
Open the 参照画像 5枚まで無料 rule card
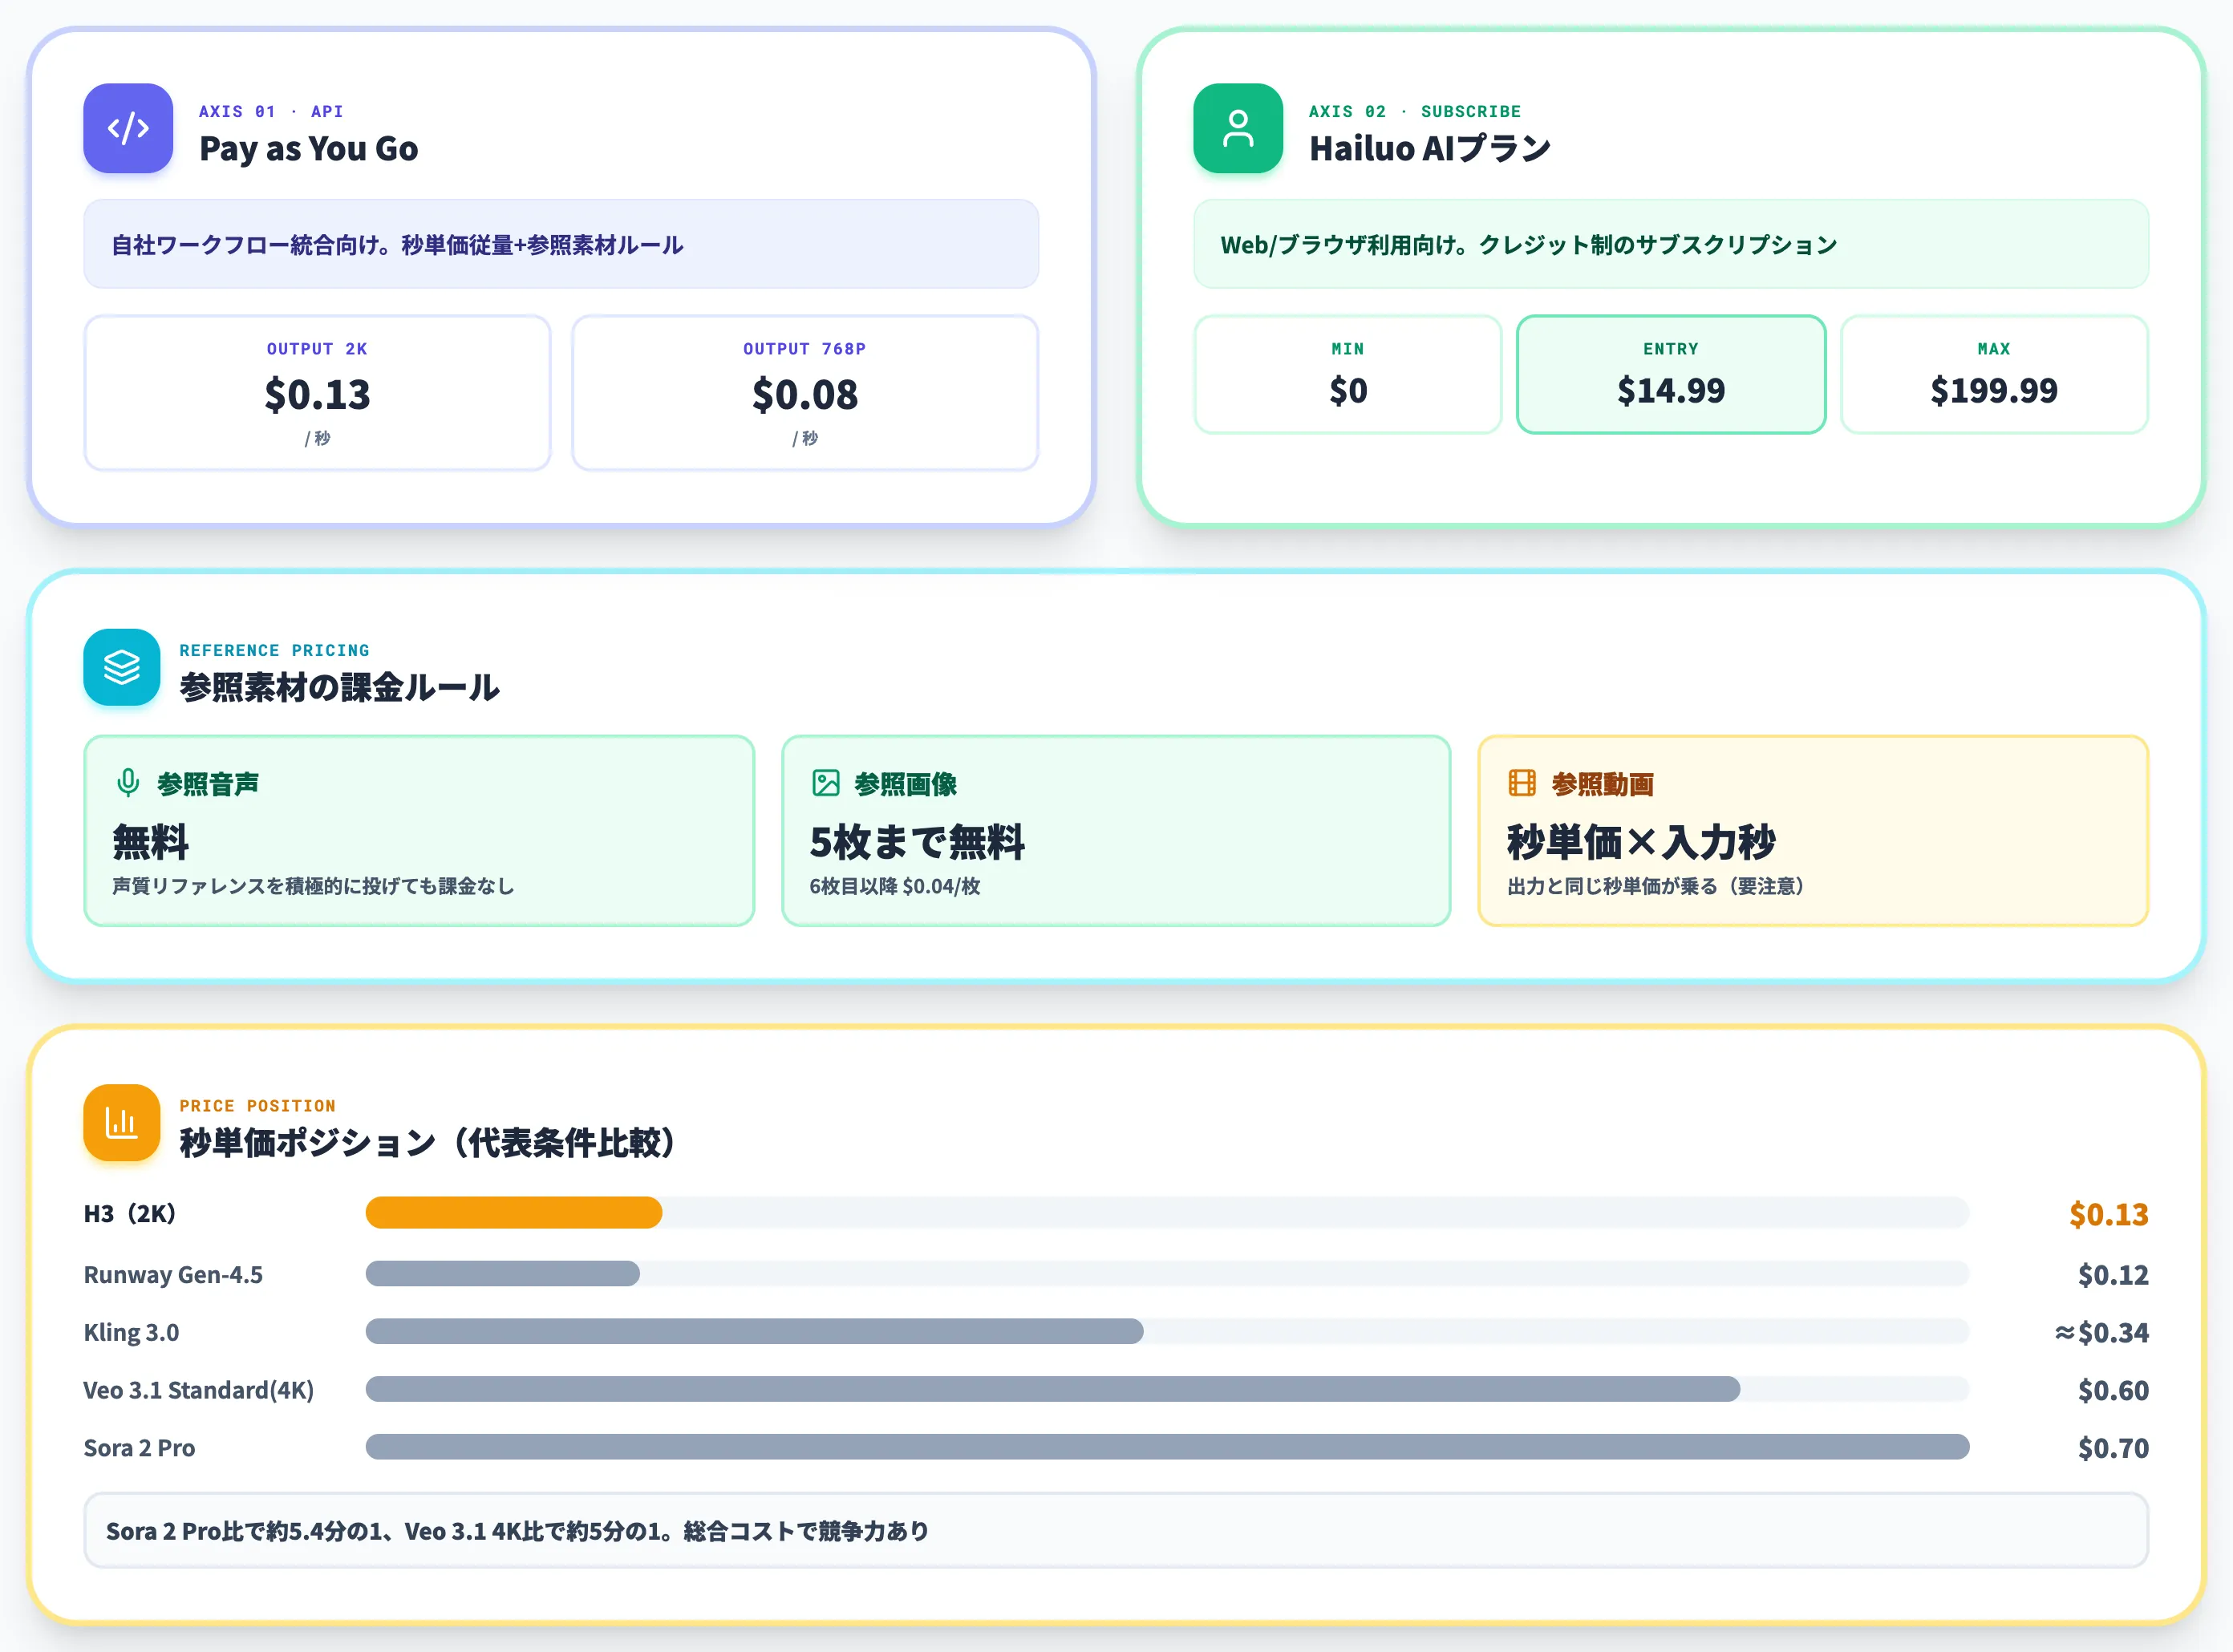coord(1116,830)
